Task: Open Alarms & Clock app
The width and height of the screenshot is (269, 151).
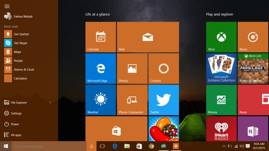Action: (x=19, y=69)
